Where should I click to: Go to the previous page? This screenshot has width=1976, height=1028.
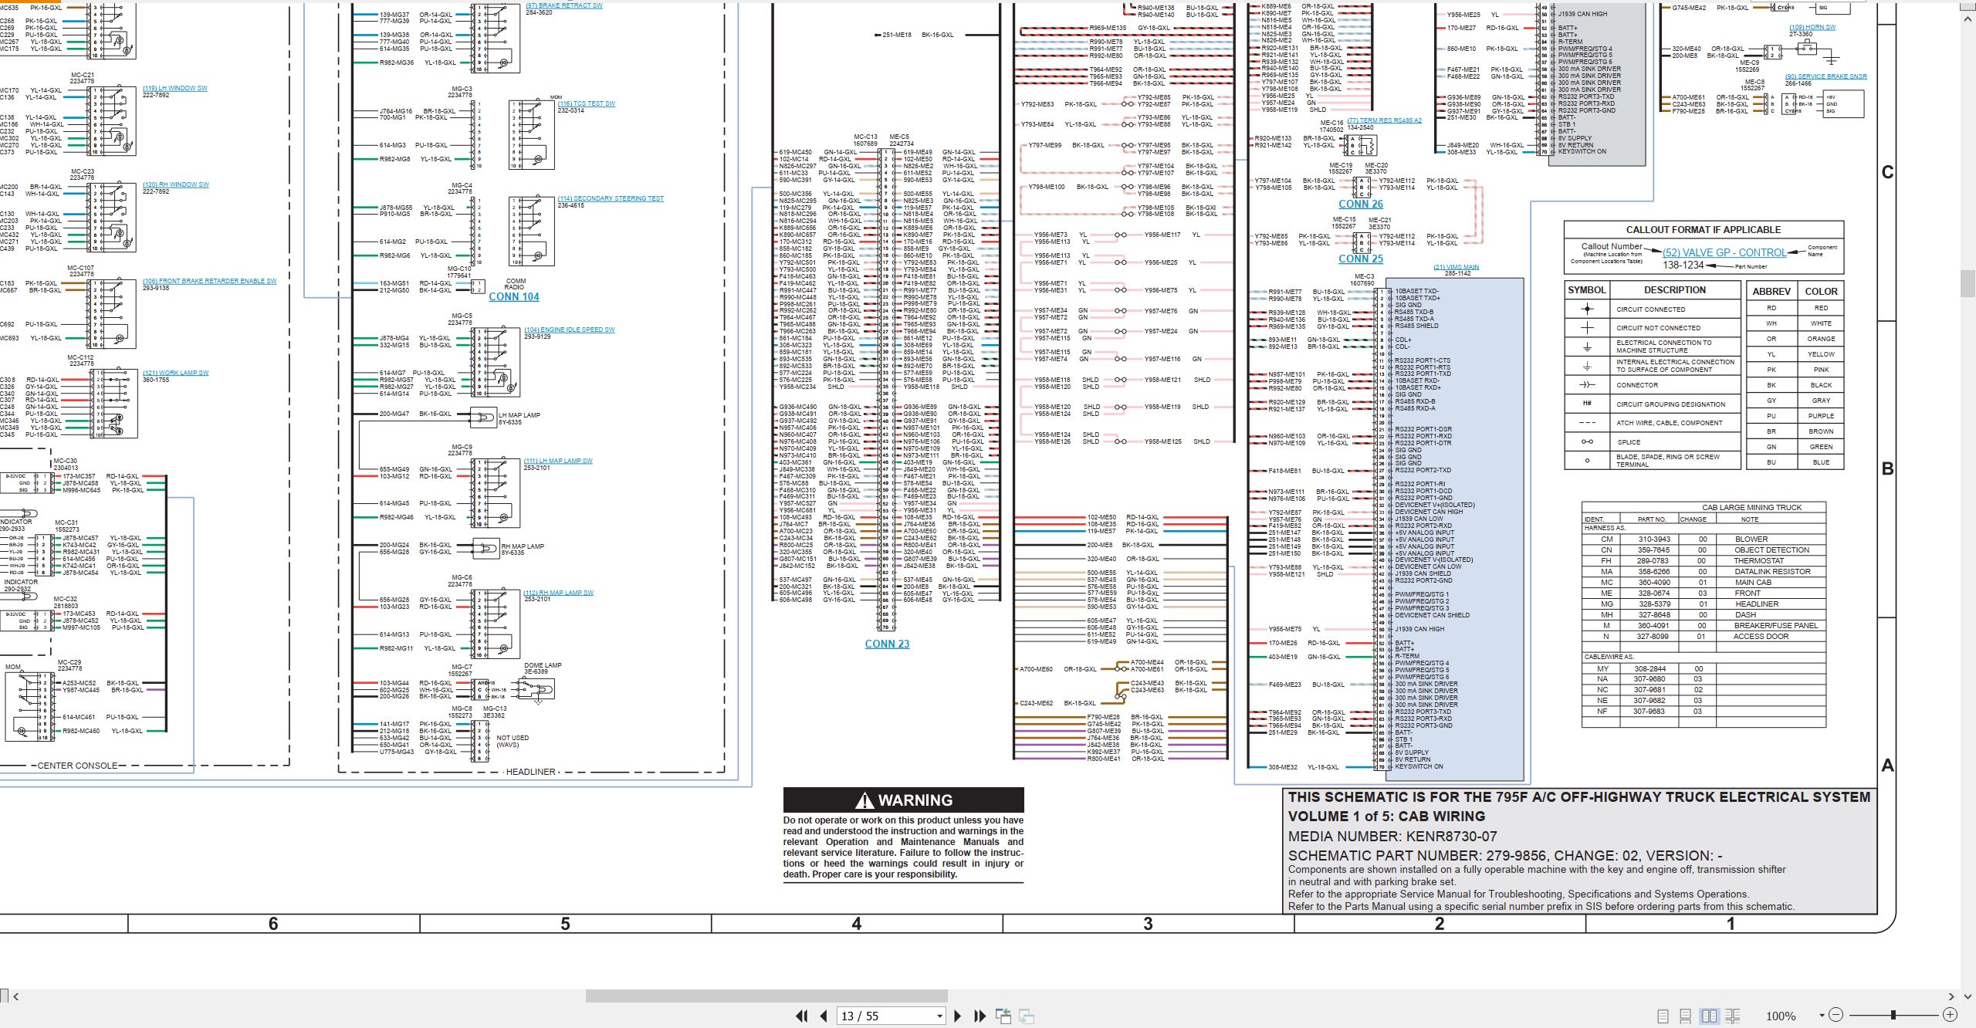click(824, 1016)
